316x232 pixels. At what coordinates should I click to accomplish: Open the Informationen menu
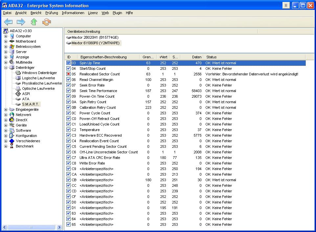pos(73,13)
